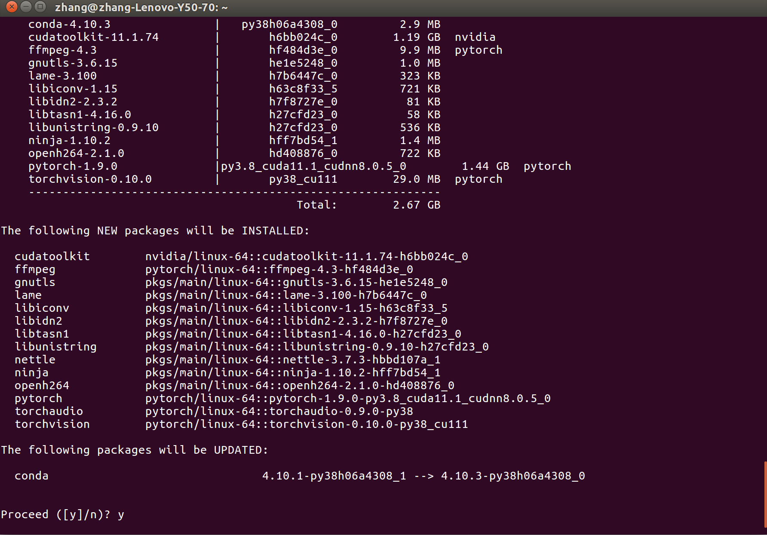Close the terminal window
The width and height of the screenshot is (767, 535).
(12, 7)
